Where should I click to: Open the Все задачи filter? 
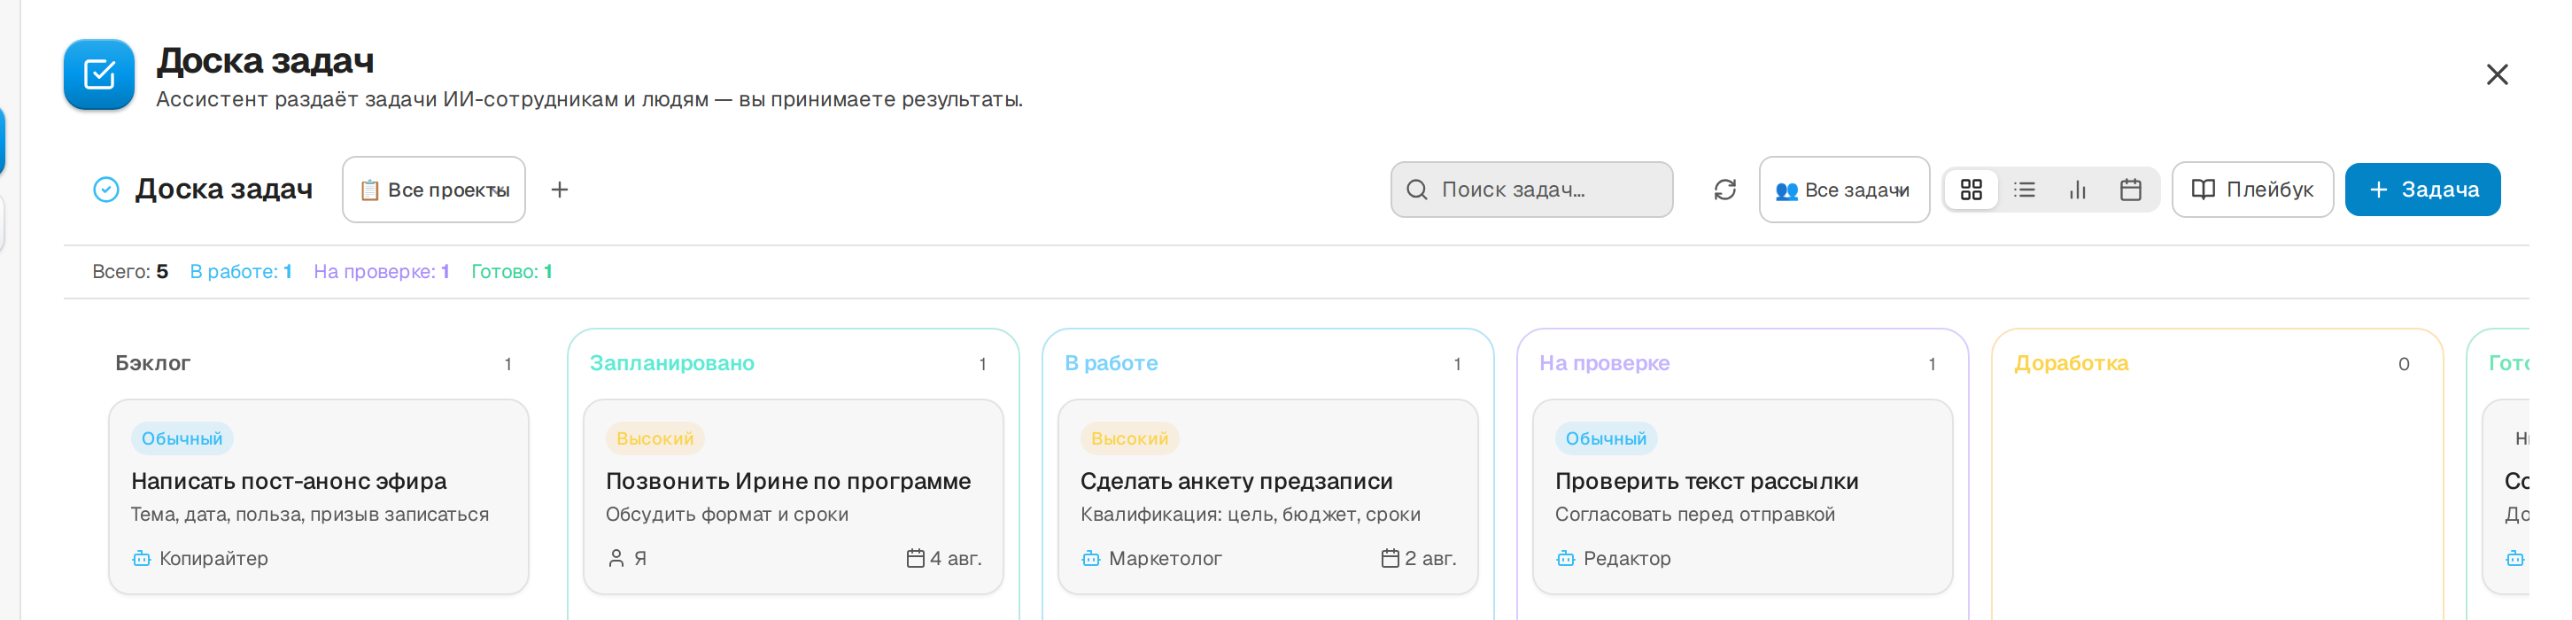point(1843,190)
